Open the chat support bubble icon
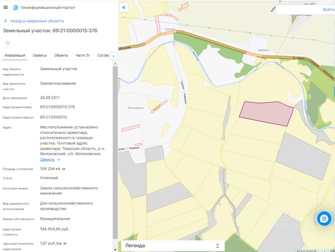The image size is (335, 252). tap(324, 218)
